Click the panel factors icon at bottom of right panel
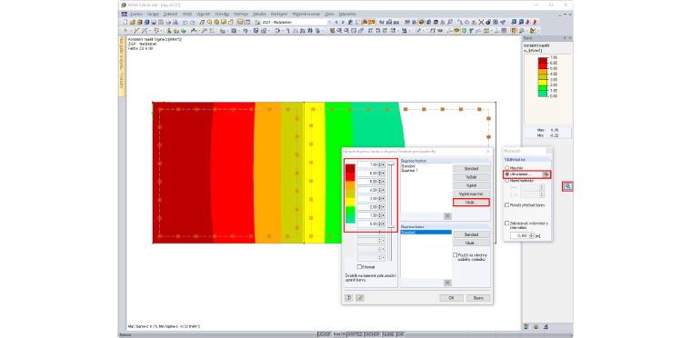This screenshot has width=691, height=338. pos(546,326)
